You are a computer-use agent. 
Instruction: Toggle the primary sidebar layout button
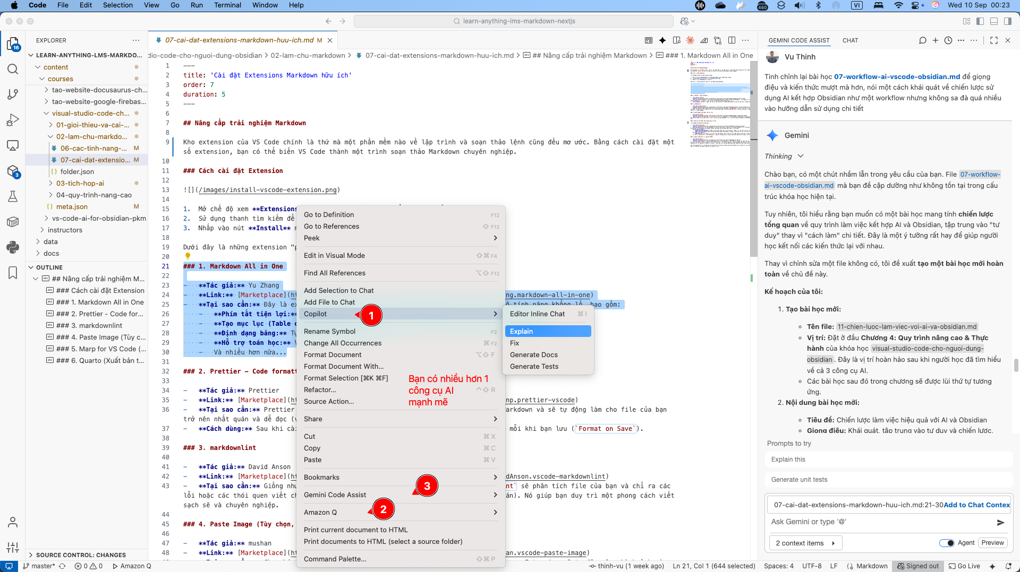pos(980,21)
